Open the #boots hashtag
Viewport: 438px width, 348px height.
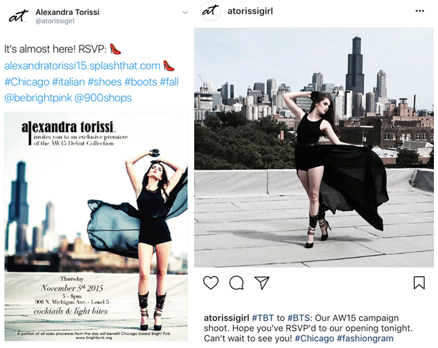[141, 82]
